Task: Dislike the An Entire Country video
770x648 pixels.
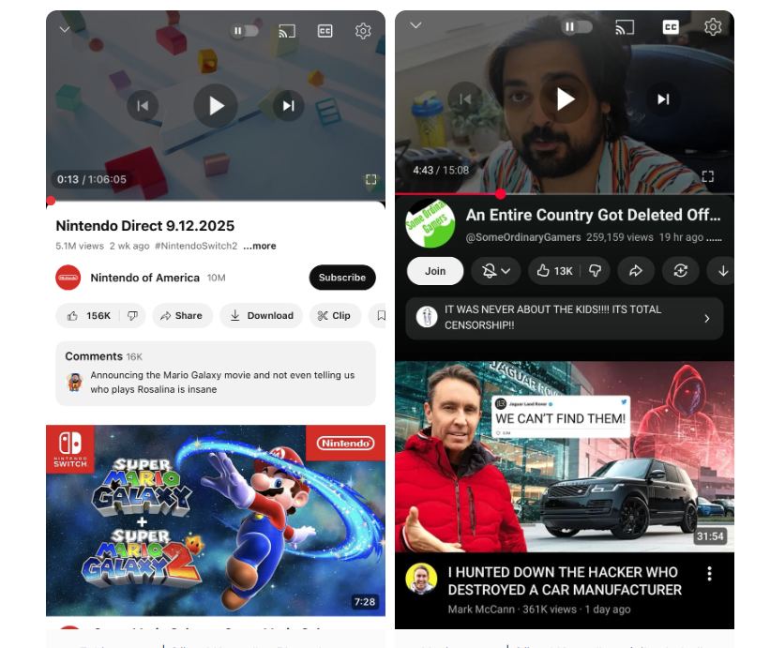Action: 595,271
